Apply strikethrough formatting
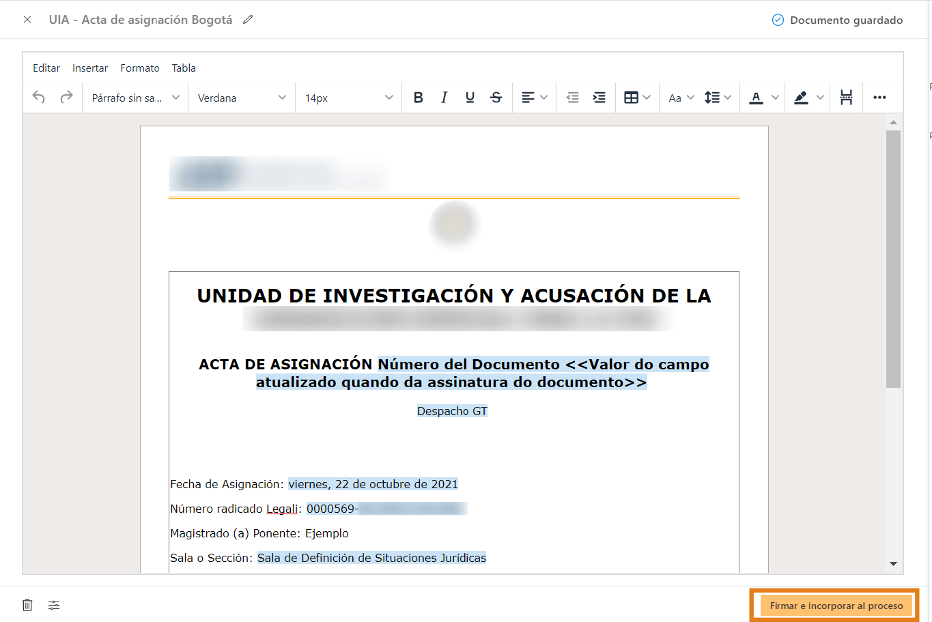The width and height of the screenshot is (932, 622). tap(496, 97)
